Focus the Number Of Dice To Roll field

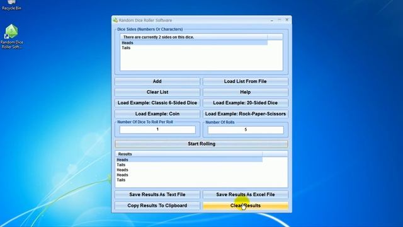157,129
